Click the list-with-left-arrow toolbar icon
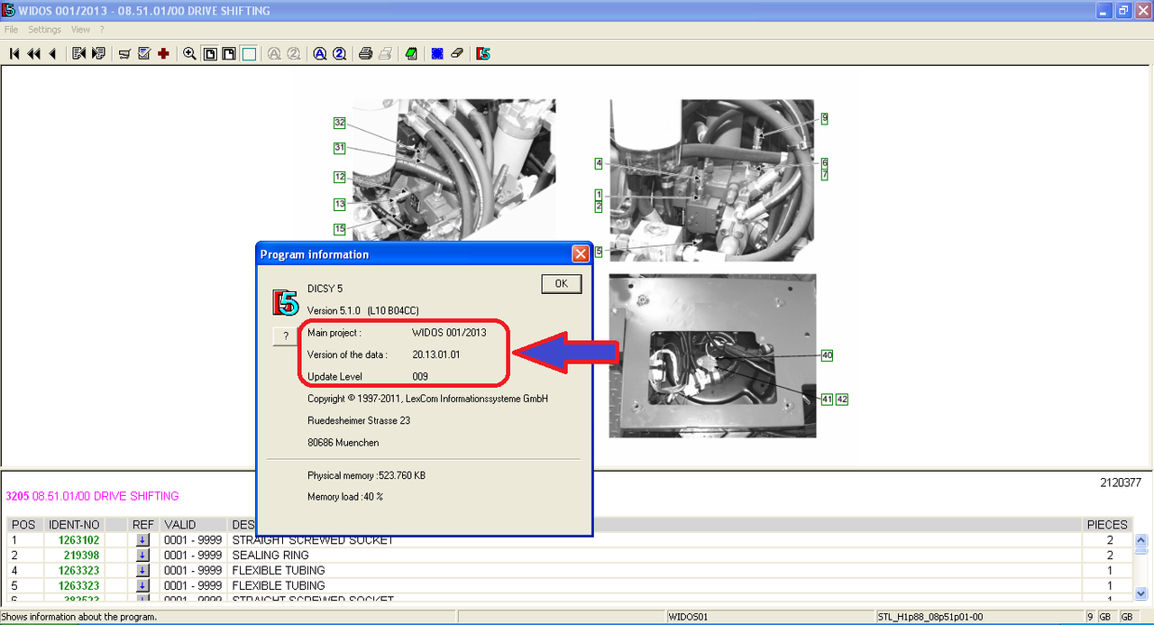Image resolution: width=1154 pixels, height=625 pixels. (x=79, y=54)
